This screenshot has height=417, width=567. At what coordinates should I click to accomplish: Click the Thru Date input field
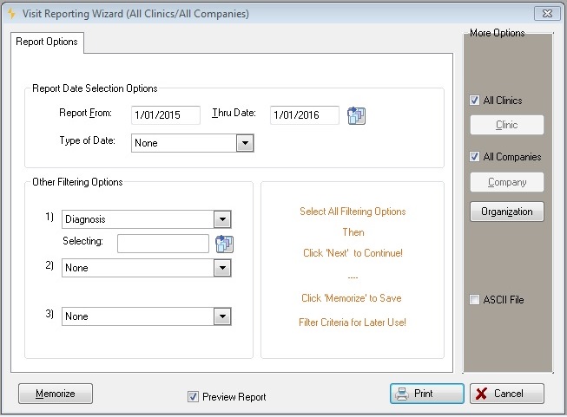(305, 115)
